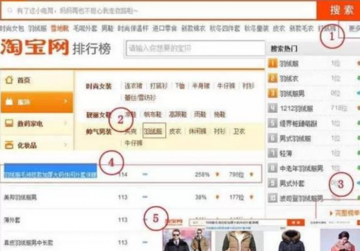Click into the top search box text
Viewport: 360px width, 251px height.
(159, 11)
